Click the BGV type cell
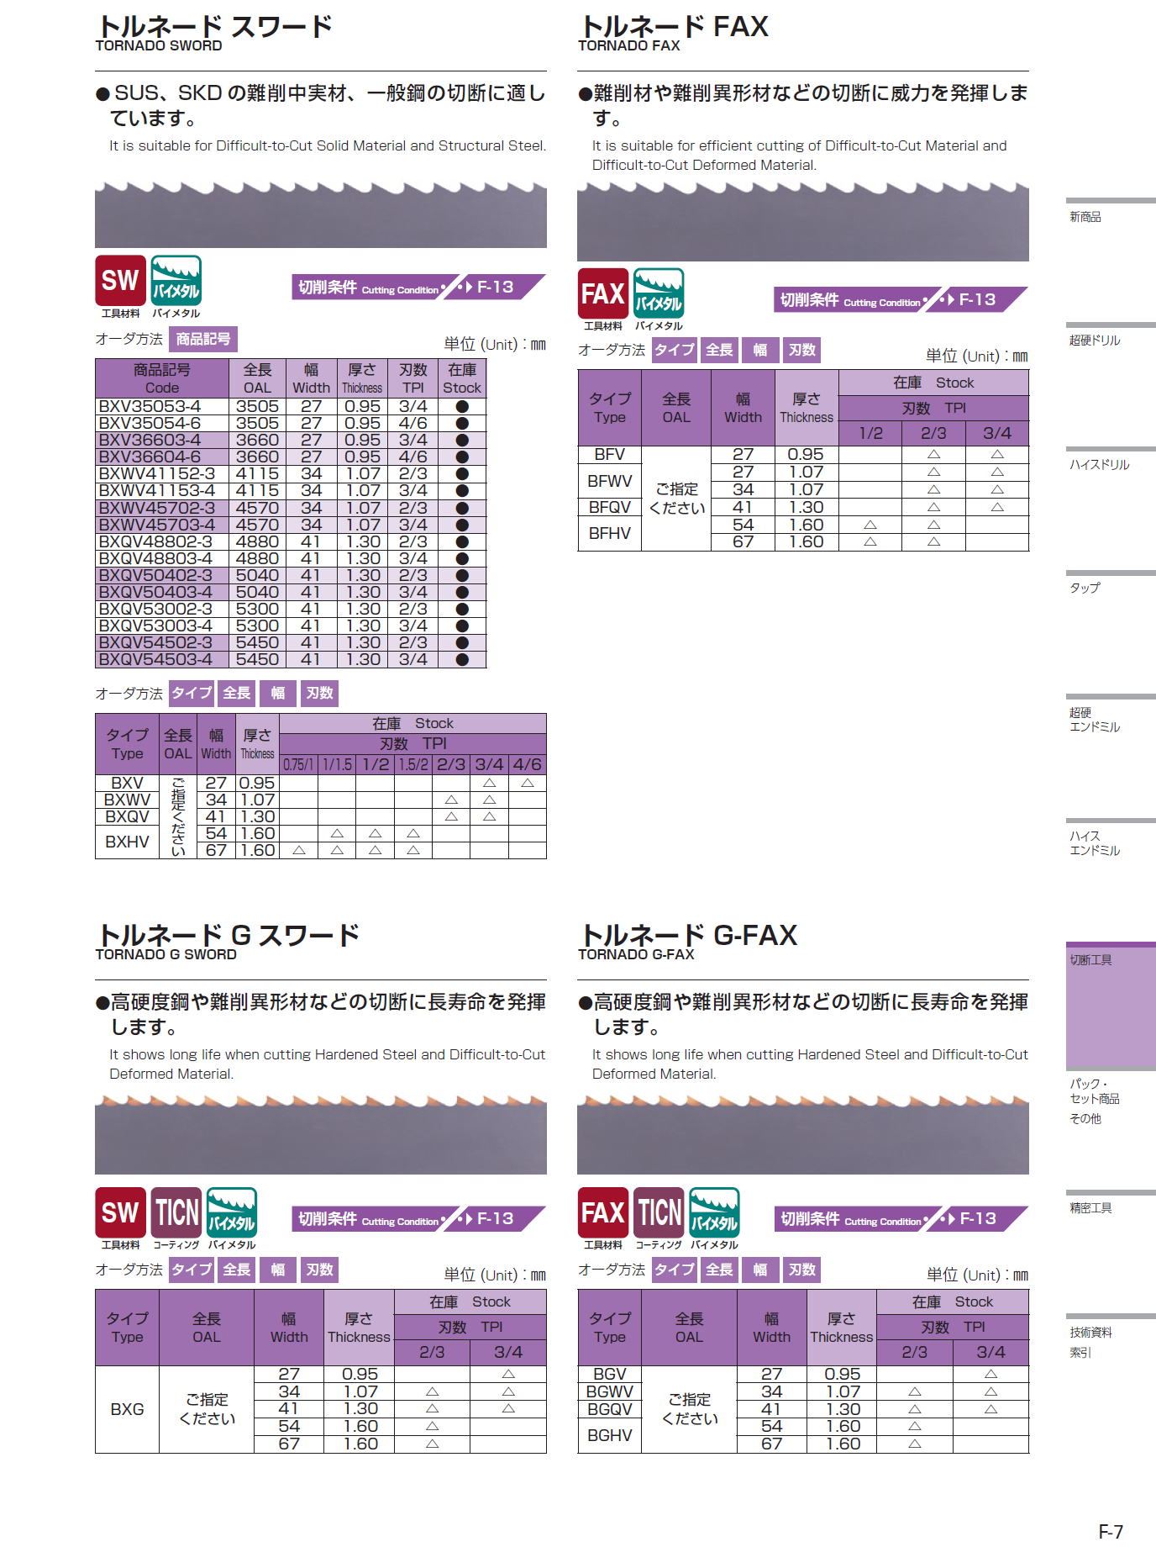 point(610,1374)
